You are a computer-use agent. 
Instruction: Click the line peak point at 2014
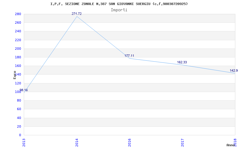pos(77,16)
